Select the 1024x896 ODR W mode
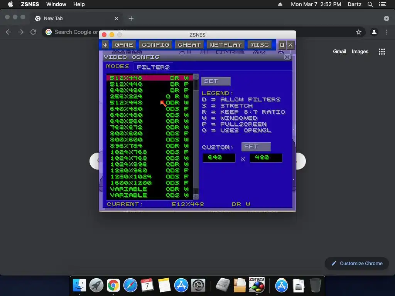395x296 pixels. click(x=150, y=164)
